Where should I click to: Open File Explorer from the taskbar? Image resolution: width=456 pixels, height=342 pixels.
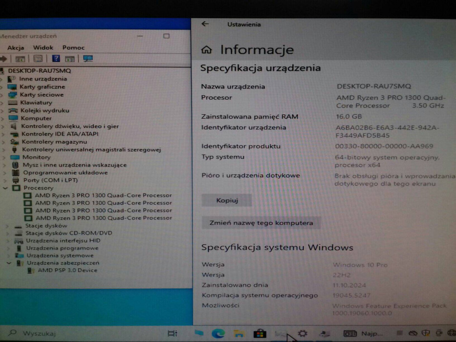239,333
